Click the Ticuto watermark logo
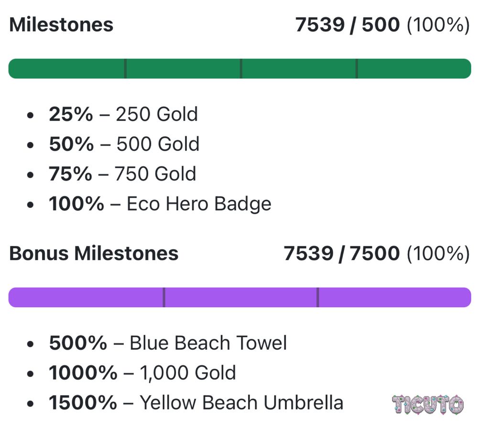 428,404
